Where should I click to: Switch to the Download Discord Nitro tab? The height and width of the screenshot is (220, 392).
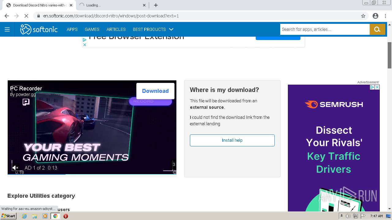tap(39, 5)
